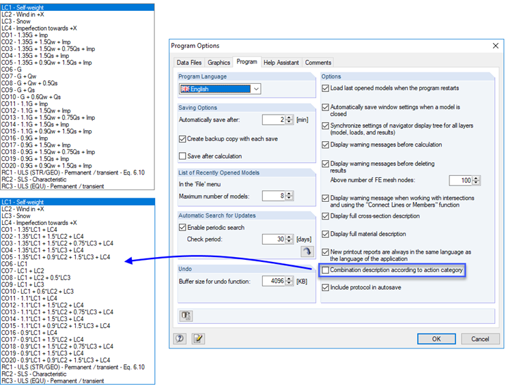Click the check for updates now icon
The image size is (519, 388).
(307, 252)
